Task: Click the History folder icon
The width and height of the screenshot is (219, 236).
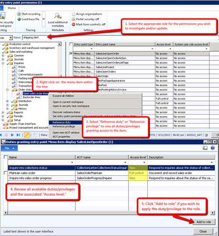Action: point(15,109)
